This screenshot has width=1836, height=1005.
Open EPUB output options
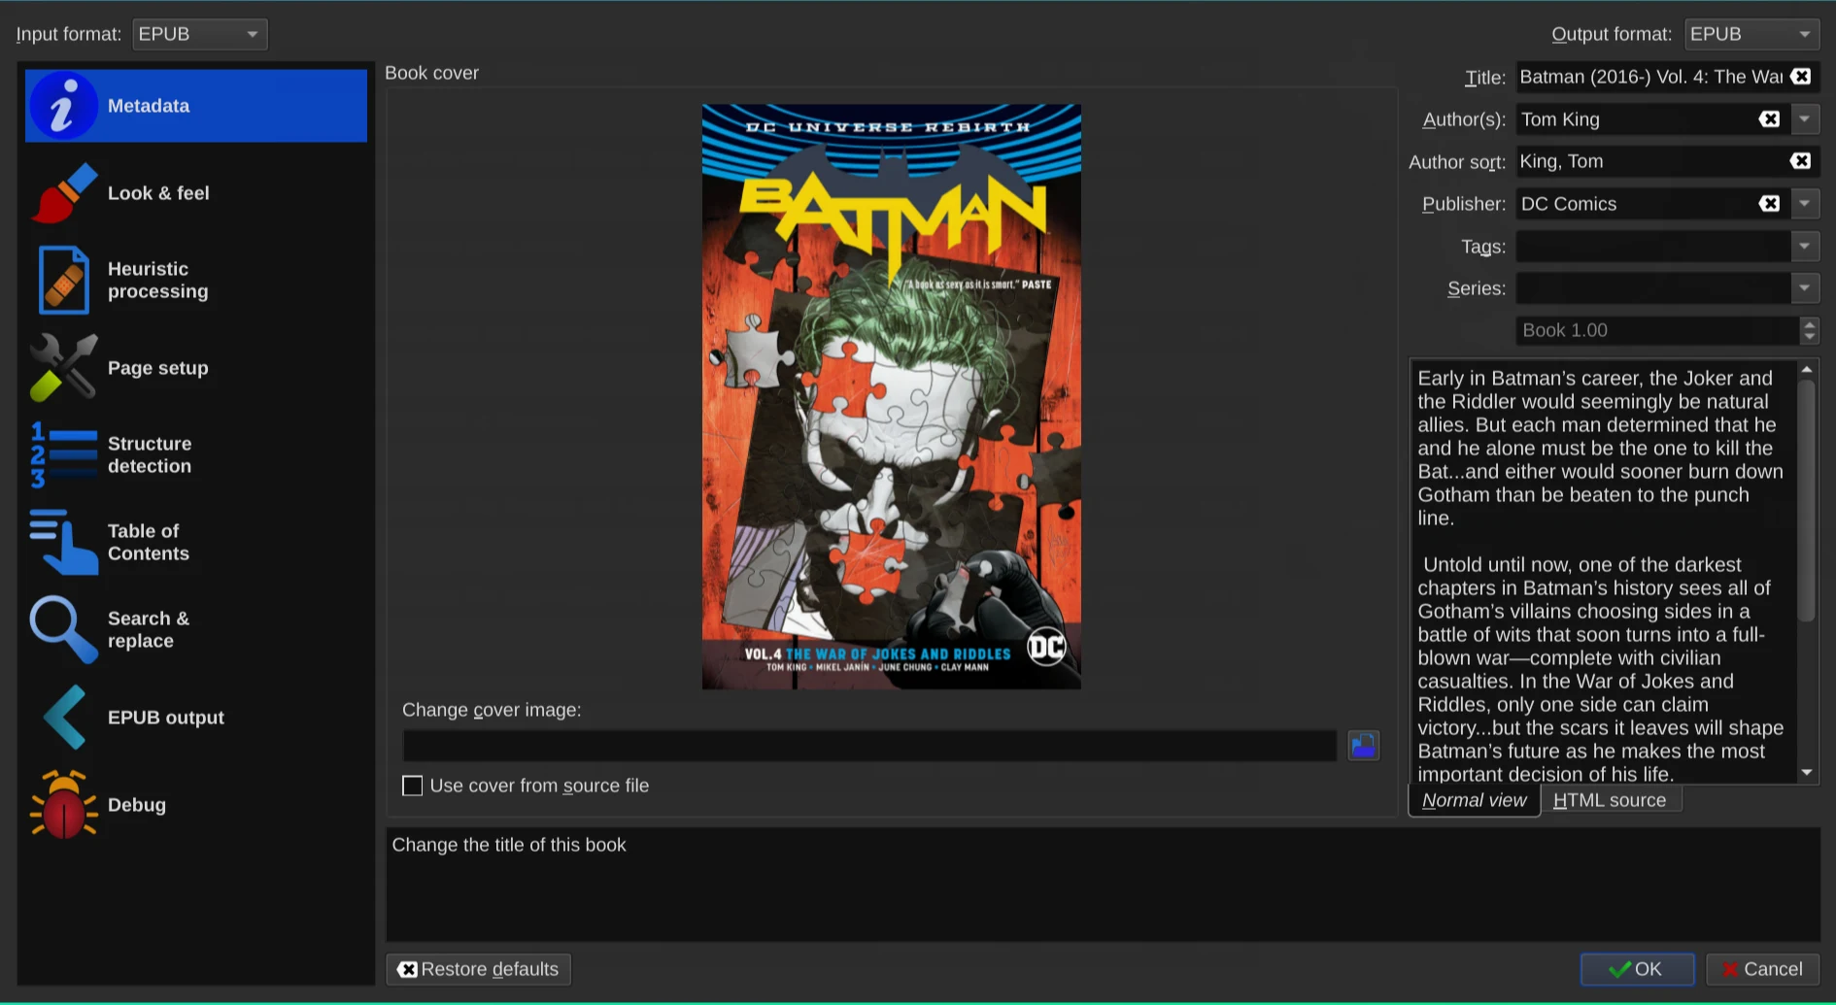[x=196, y=718]
